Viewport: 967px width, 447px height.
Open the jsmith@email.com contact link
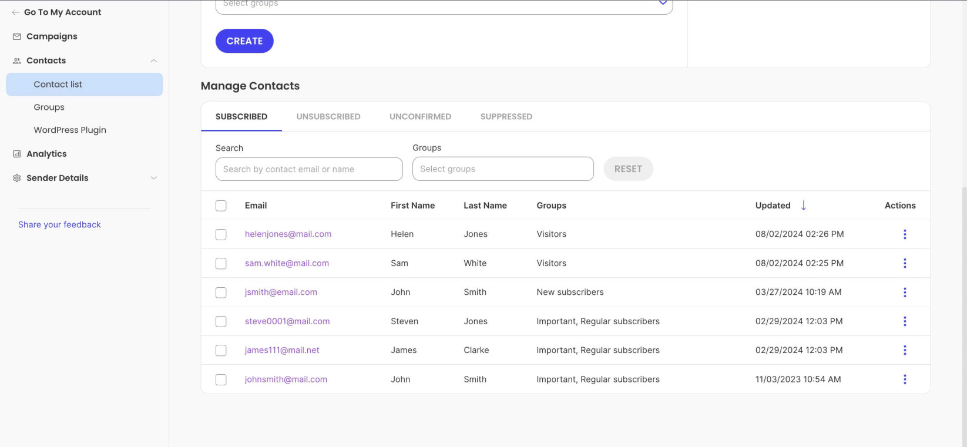(281, 292)
